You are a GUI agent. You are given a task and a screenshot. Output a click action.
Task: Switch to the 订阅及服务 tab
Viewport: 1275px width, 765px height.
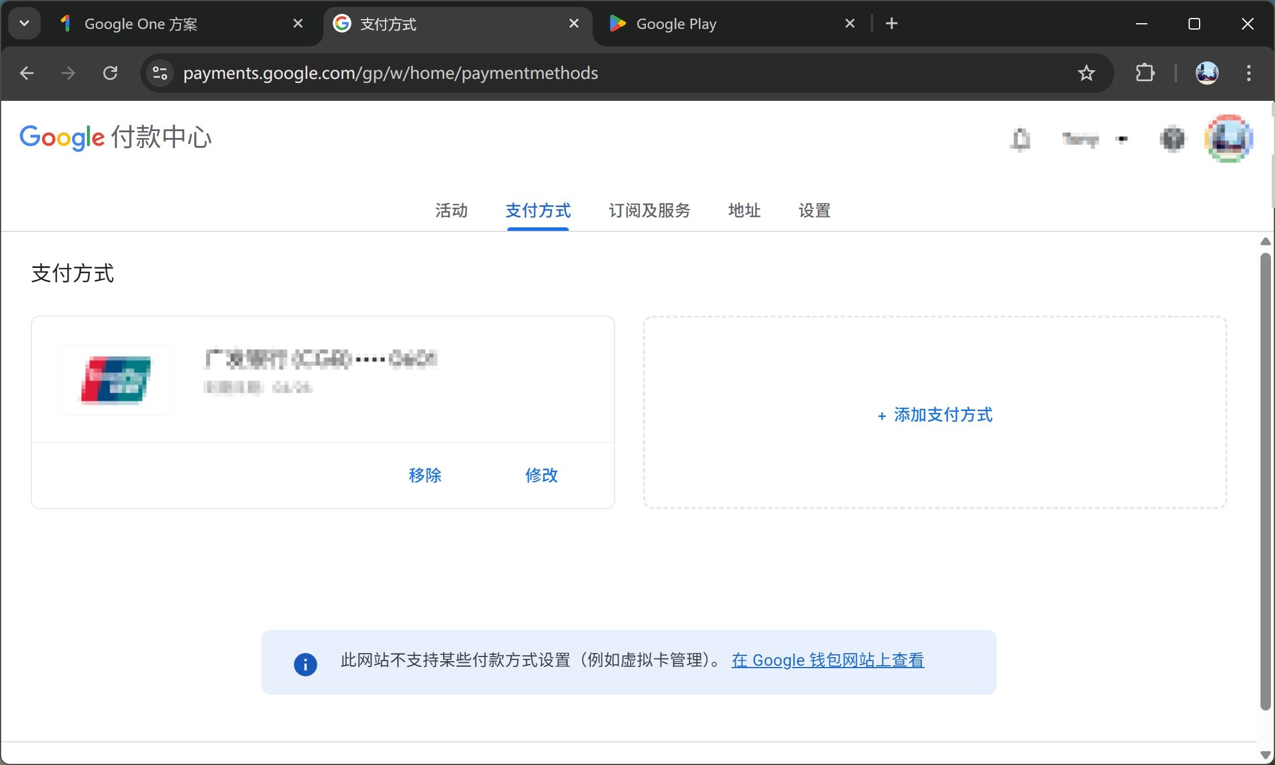(649, 211)
